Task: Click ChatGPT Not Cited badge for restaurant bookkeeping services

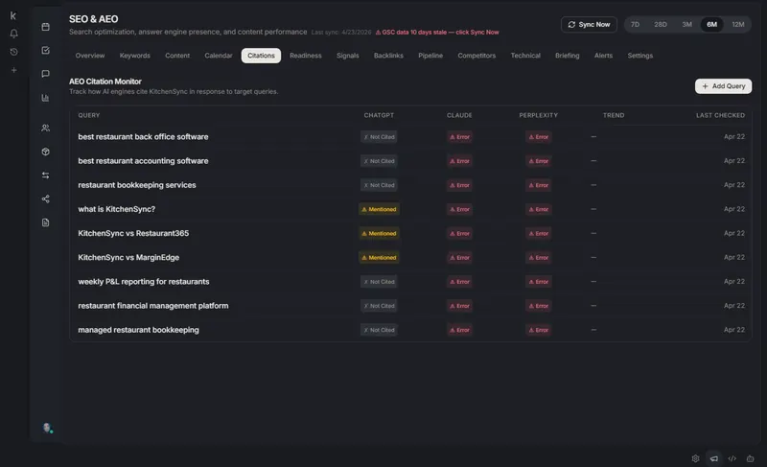Action: 379,185
